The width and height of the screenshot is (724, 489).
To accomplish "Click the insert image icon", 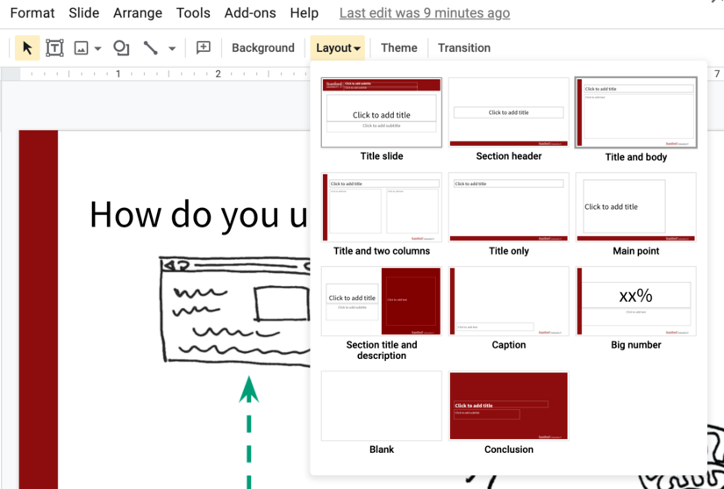I will (x=81, y=48).
